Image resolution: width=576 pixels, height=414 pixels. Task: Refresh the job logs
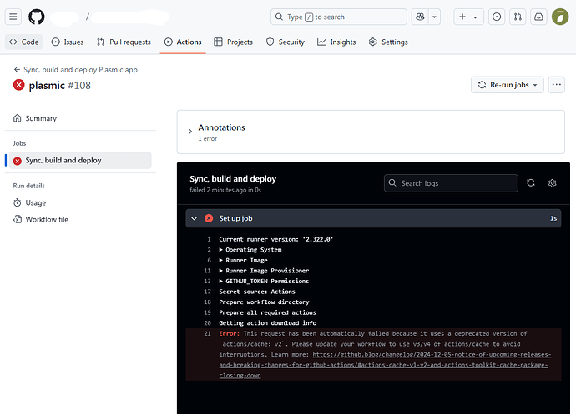click(x=531, y=183)
